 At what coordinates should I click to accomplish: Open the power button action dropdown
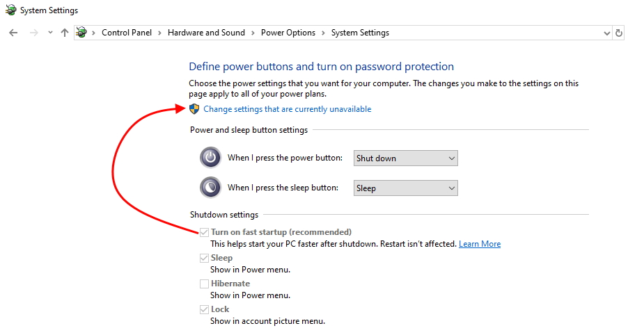405,158
